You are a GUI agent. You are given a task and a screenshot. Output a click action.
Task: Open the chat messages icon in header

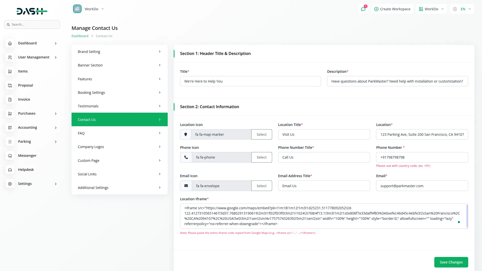tap(363, 9)
